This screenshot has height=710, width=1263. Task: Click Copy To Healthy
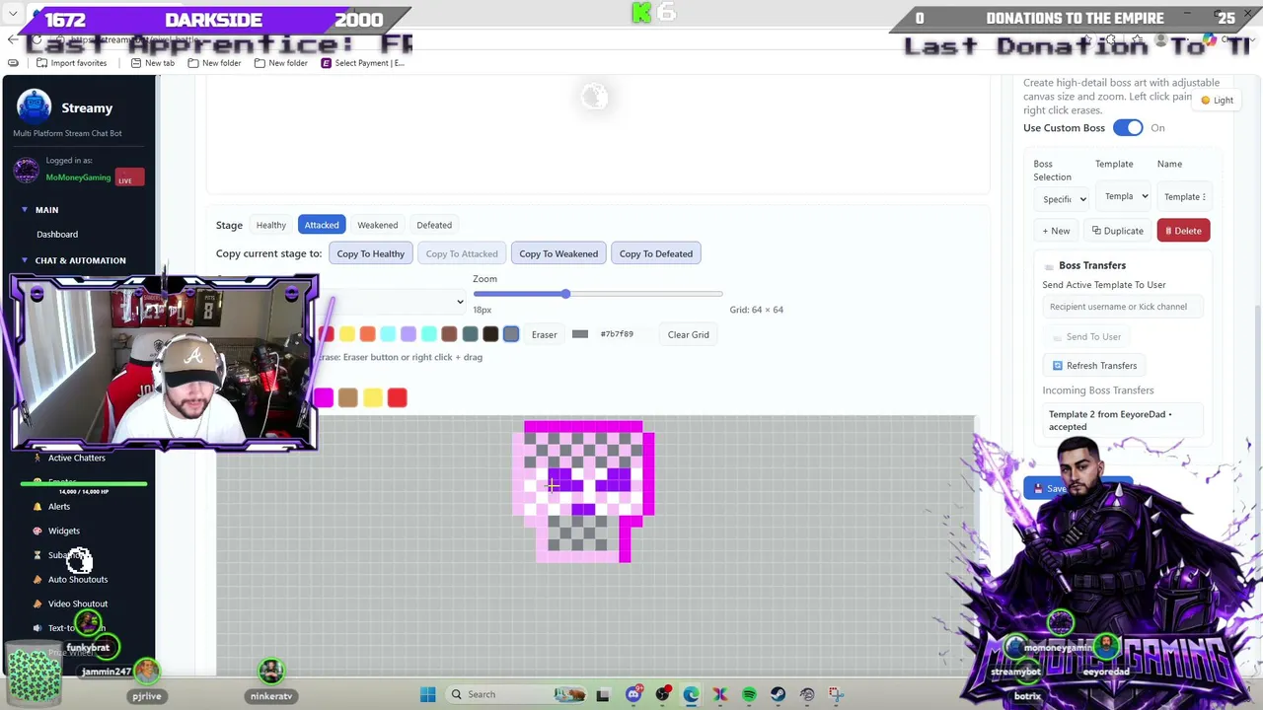[370, 254]
